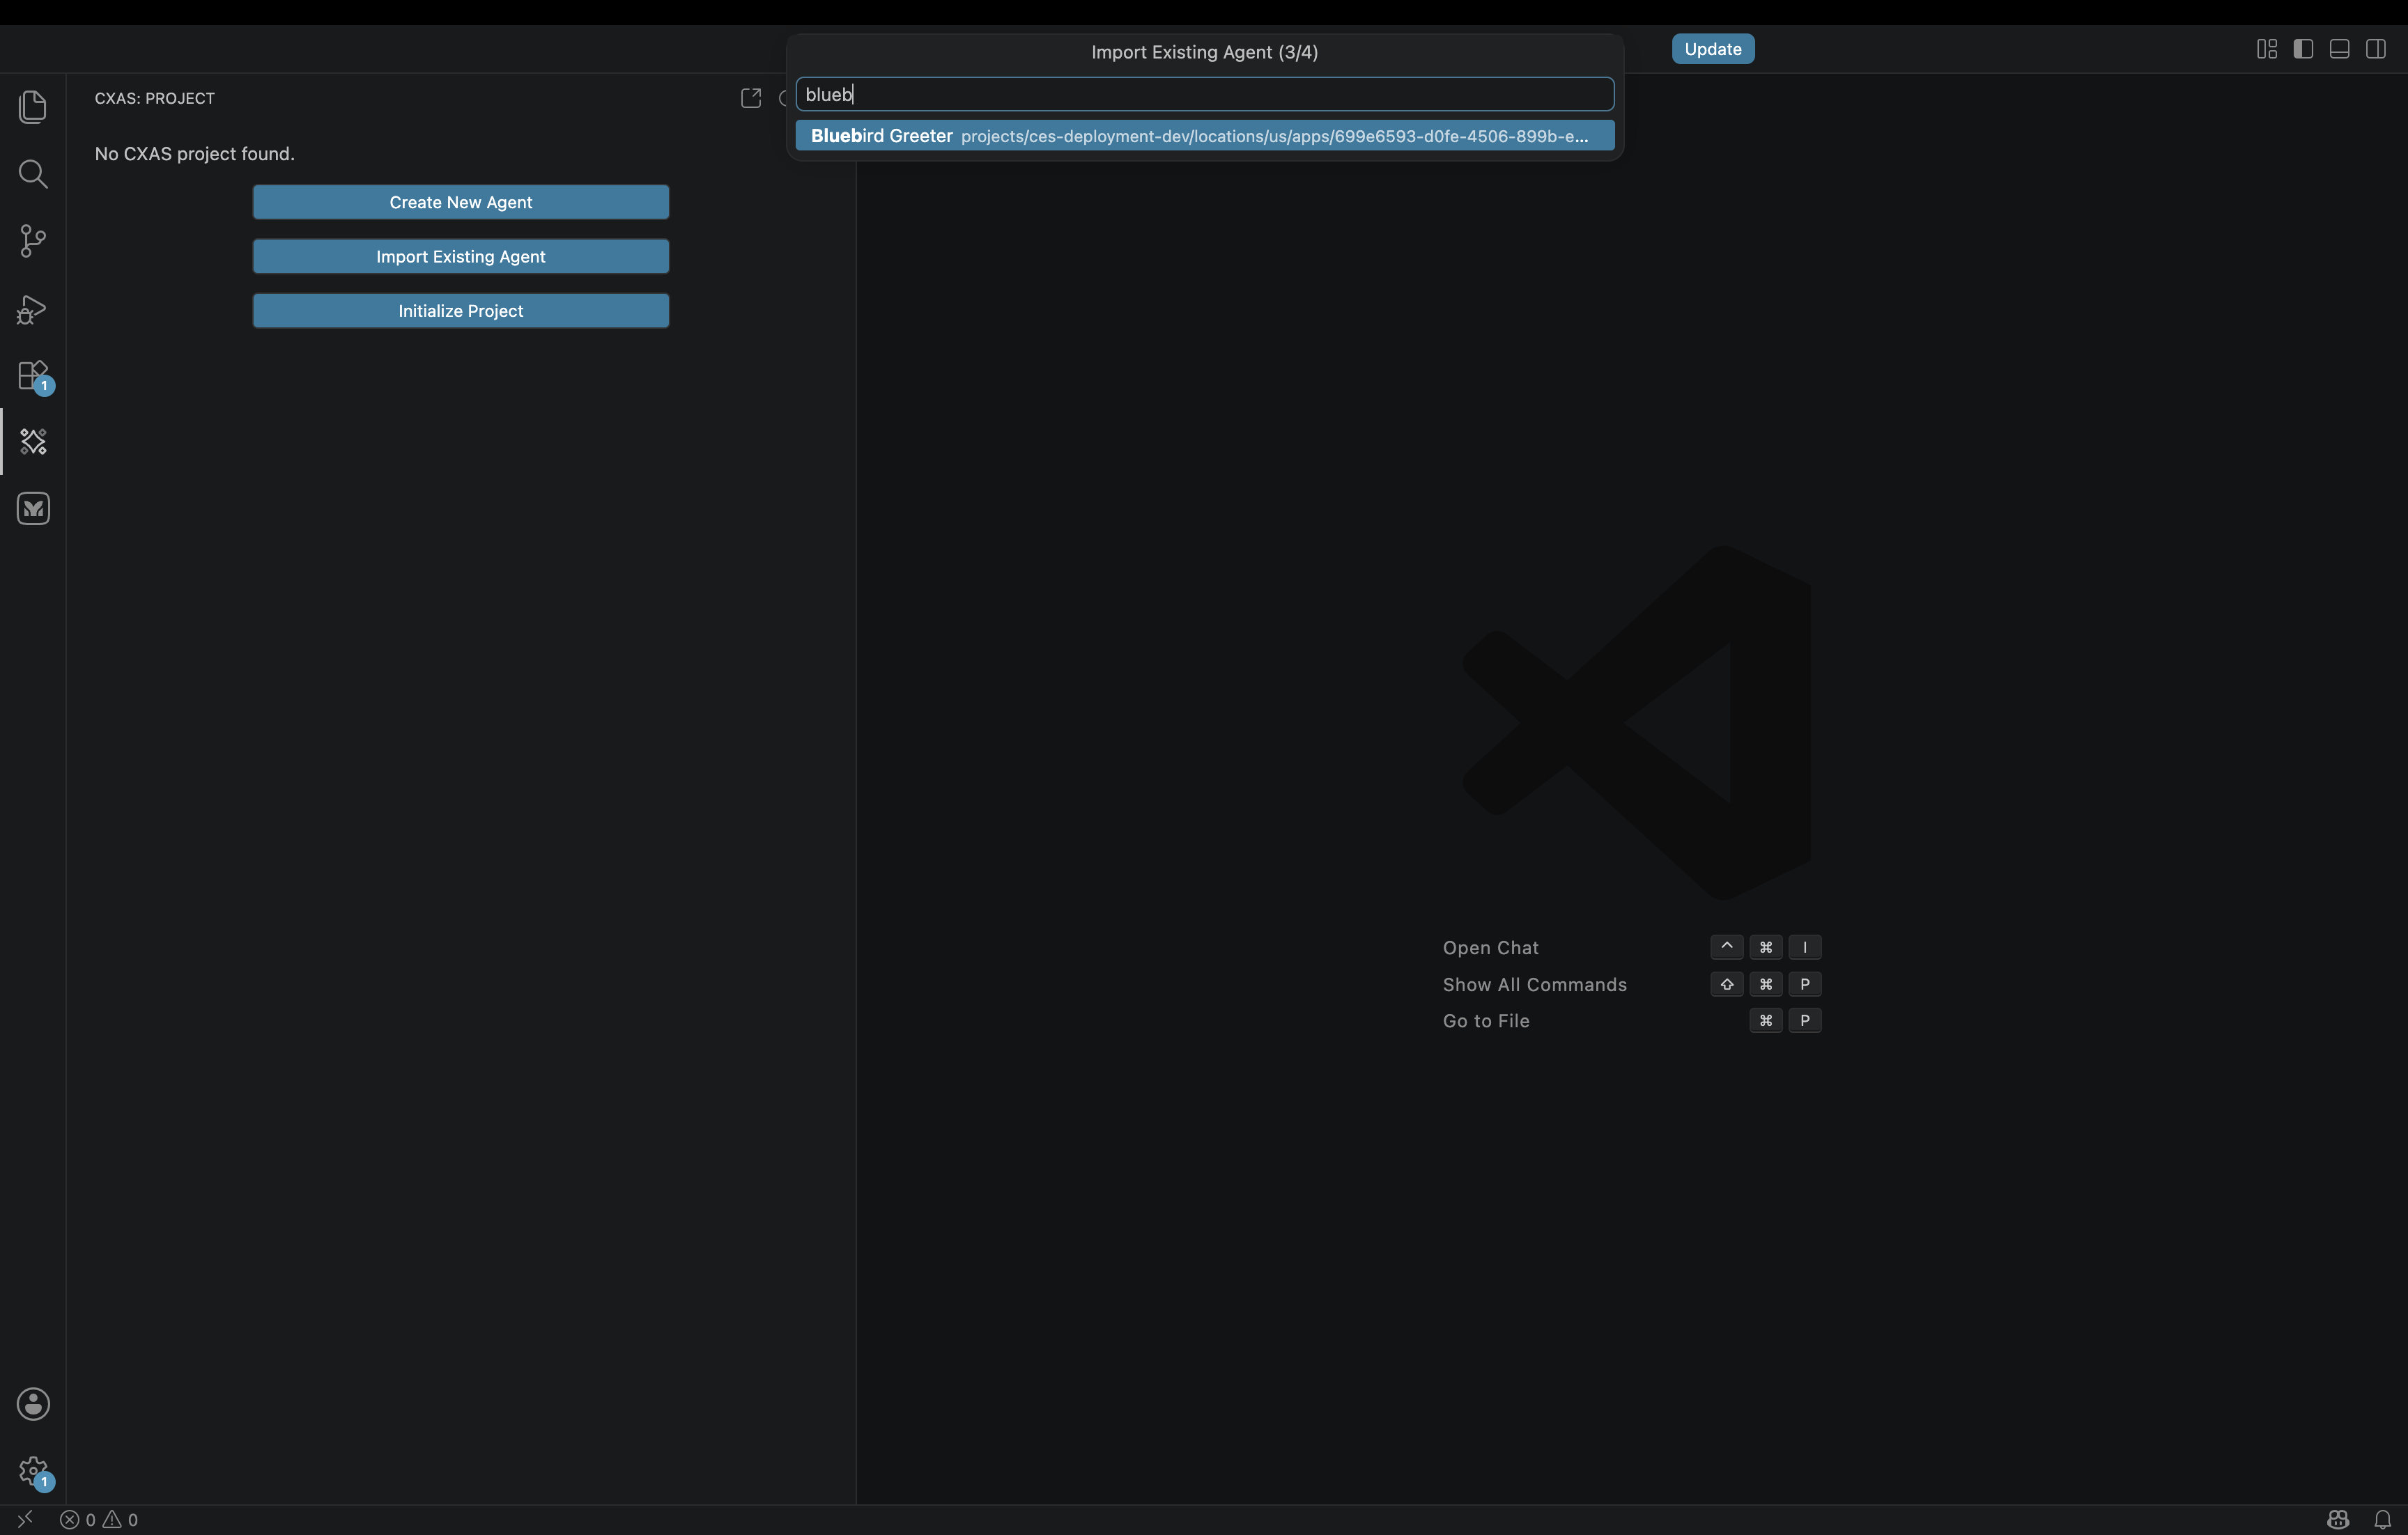The width and height of the screenshot is (2408, 1535).
Task: Click the Open Chat shortcut hint
Action: (1491, 947)
